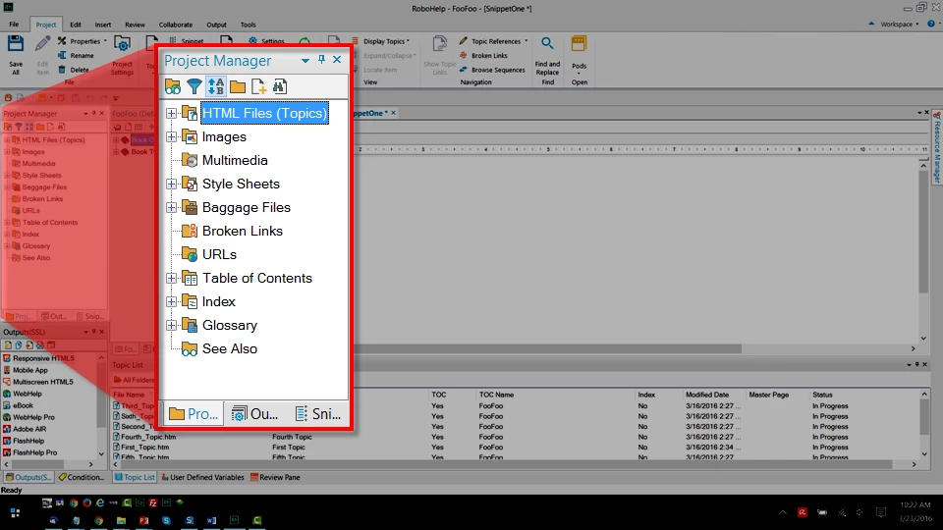
Task: Toggle the pin icon on magnified Project Manager header
Action: tap(322, 59)
